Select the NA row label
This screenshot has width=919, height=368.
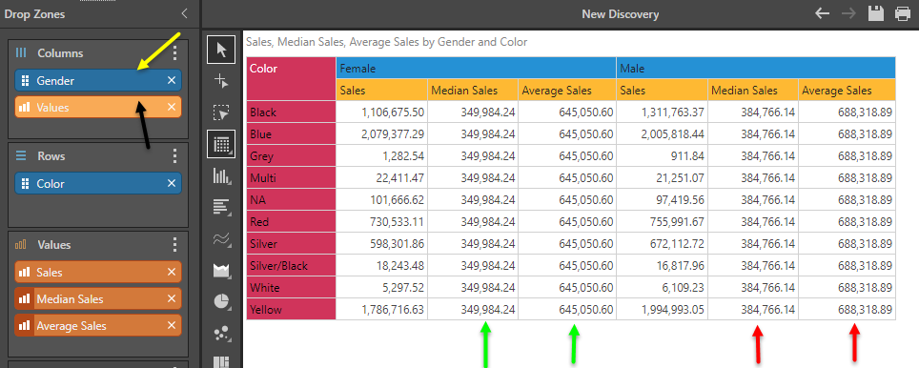click(x=292, y=200)
